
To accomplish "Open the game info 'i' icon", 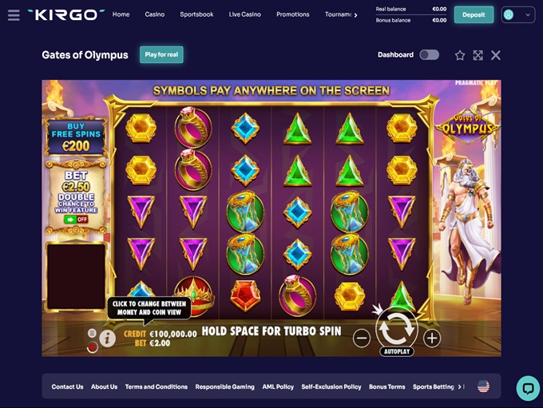I will (x=108, y=338).
